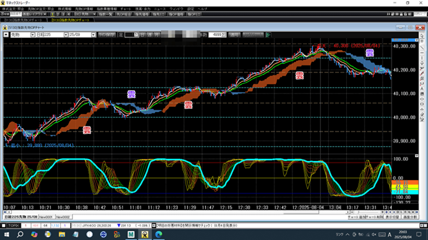Open Microsoft Edge from the taskbar
The image size is (428, 240).
click(159, 235)
